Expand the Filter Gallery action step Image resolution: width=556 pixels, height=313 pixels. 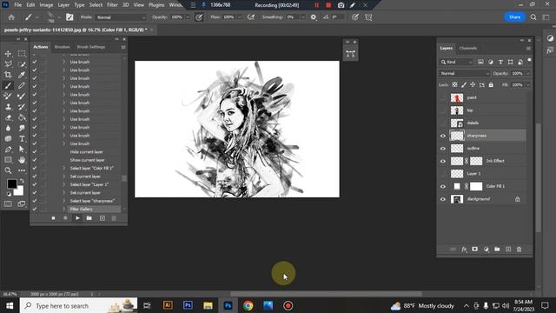point(64,209)
